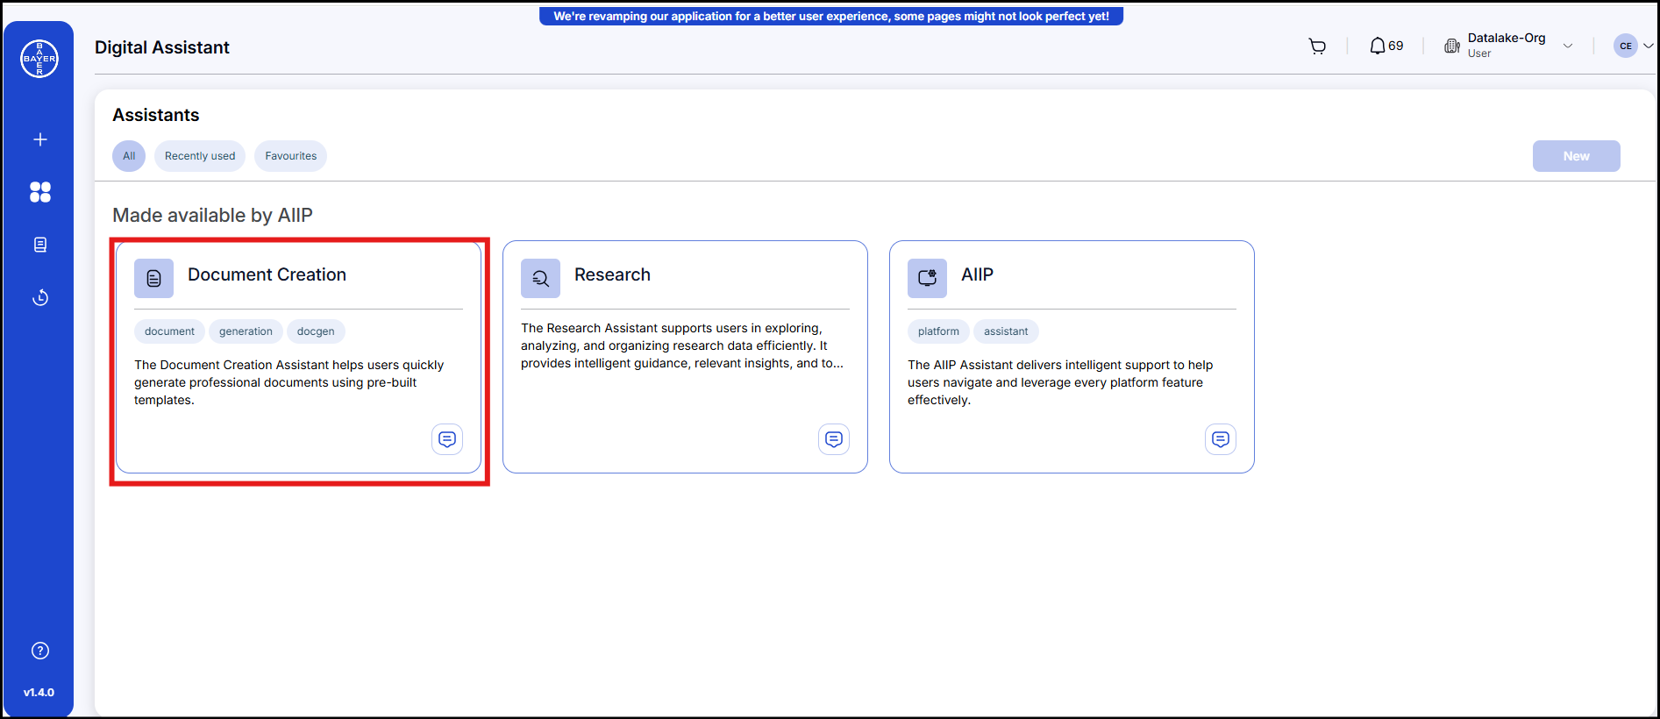Click the AIIP assistant description text
The image size is (1660, 719).
tap(1060, 382)
